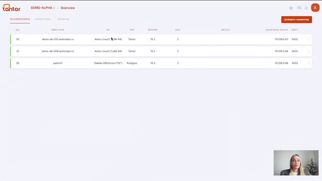
Task: Select the Экземпляры tab
Action: (x=20, y=19)
